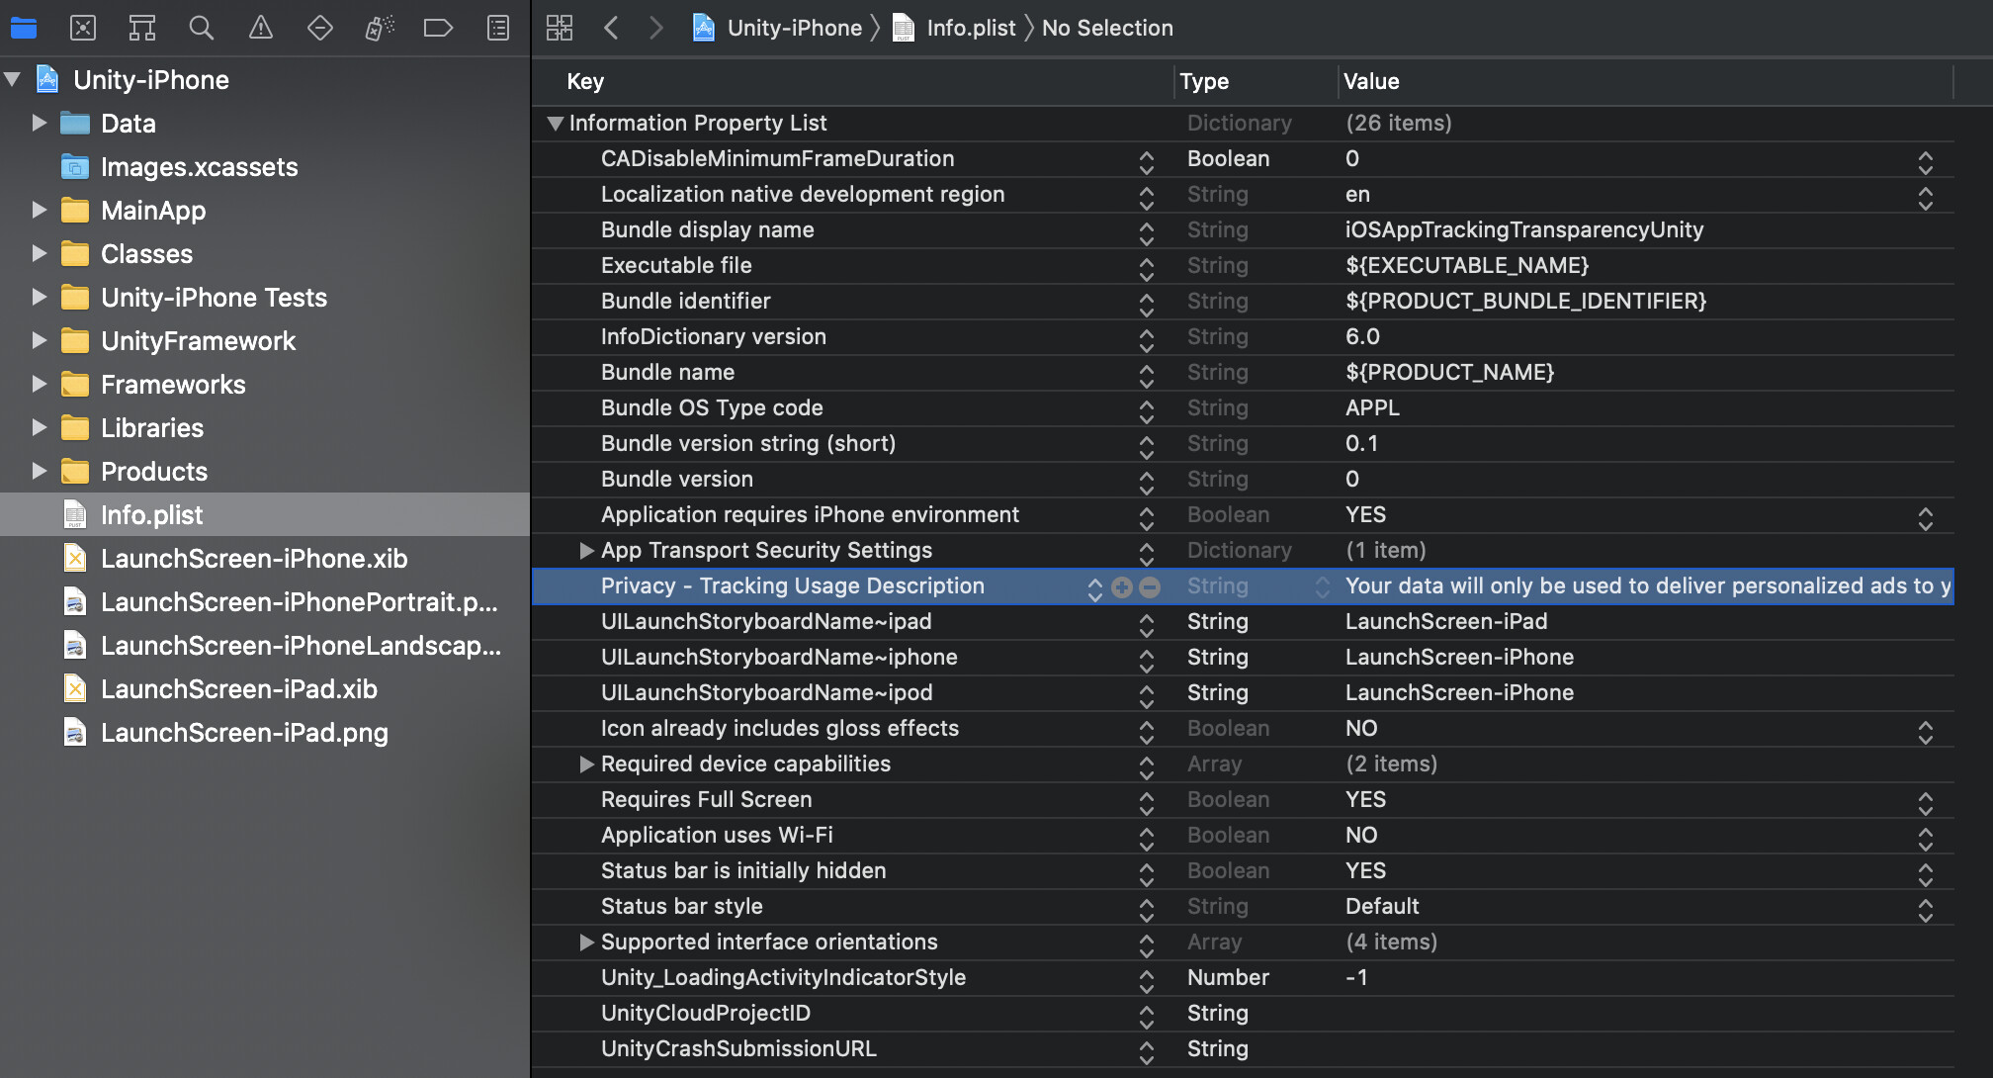1993x1078 pixels.
Task: Show the Issue navigator warning triangle
Action: point(260,28)
